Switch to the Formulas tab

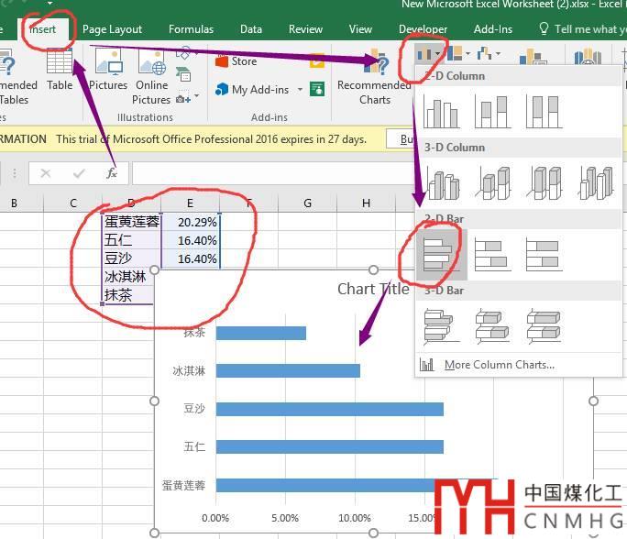pos(191,29)
